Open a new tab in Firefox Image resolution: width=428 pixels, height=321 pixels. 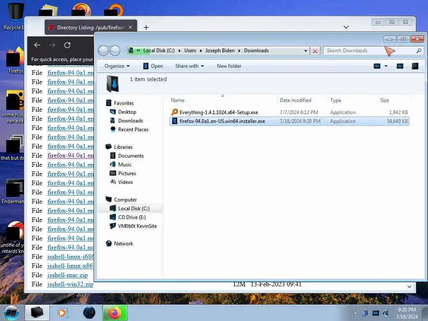(x=146, y=27)
